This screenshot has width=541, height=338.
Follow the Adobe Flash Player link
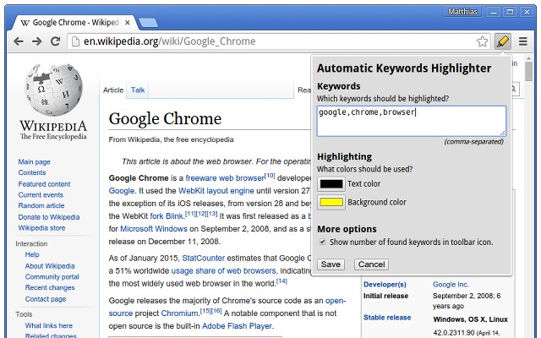pyautogui.click(x=237, y=326)
